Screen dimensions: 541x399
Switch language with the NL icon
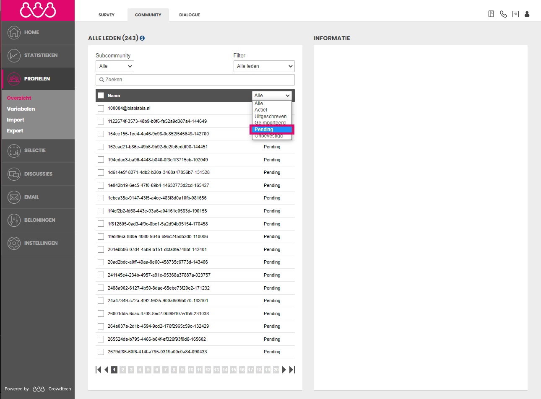tap(515, 14)
